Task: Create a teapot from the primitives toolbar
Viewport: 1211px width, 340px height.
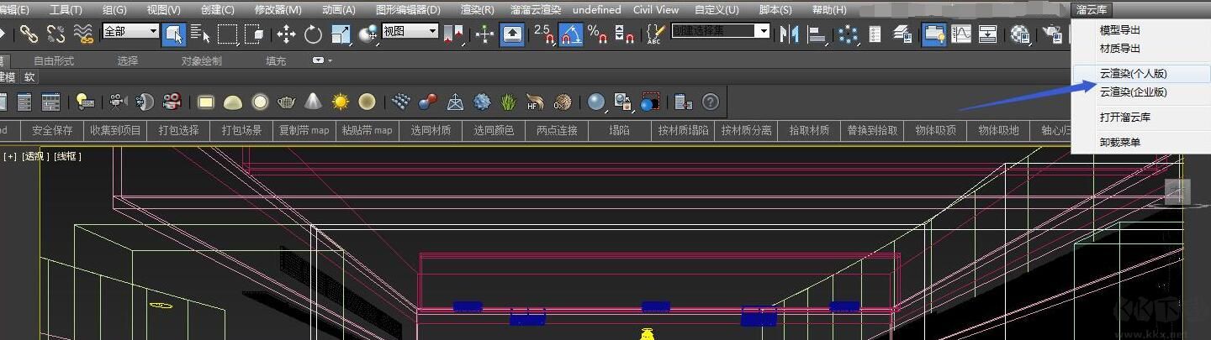Action: click(287, 102)
